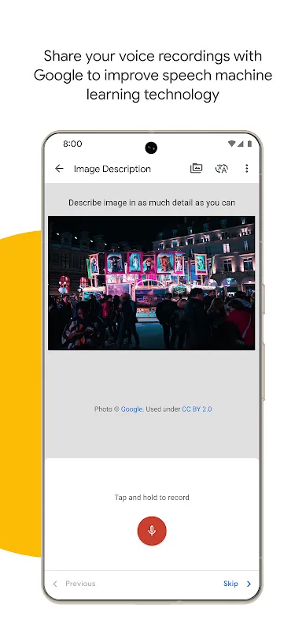The image size is (306, 631).
Task: Open the CC BY 2.0 license link
Action: (197, 409)
